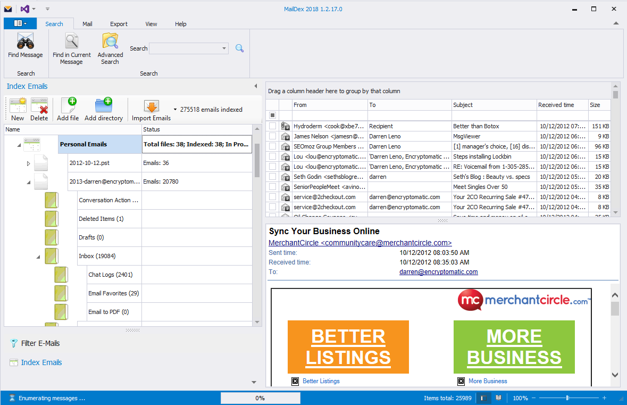
Task: Open the View ribbon tab
Action: (x=151, y=24)
